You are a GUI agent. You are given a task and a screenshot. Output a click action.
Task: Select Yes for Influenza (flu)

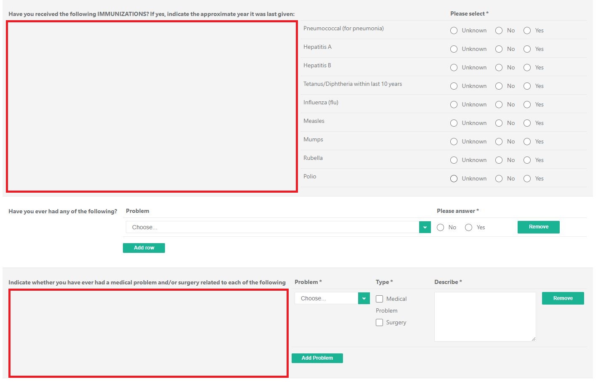point(527,104)
